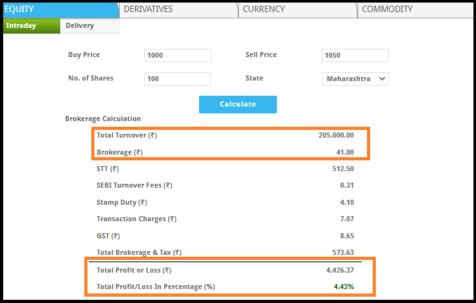The height and width of the screenshot is (303, 476).
Task: Click the No. of Shares field
Action: coord(177,79)
